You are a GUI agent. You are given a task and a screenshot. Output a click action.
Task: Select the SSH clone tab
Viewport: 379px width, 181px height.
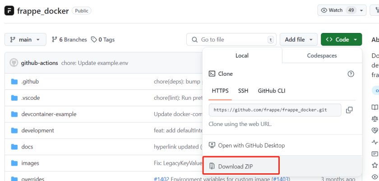[243, 91]
